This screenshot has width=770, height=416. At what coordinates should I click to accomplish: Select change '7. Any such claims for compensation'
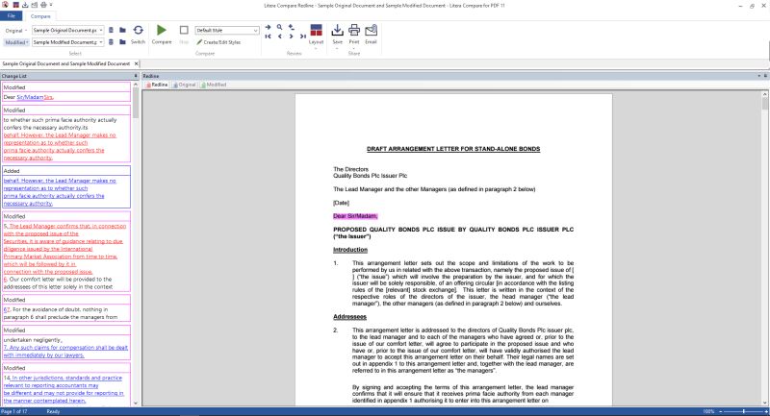(x=66, y=342)
